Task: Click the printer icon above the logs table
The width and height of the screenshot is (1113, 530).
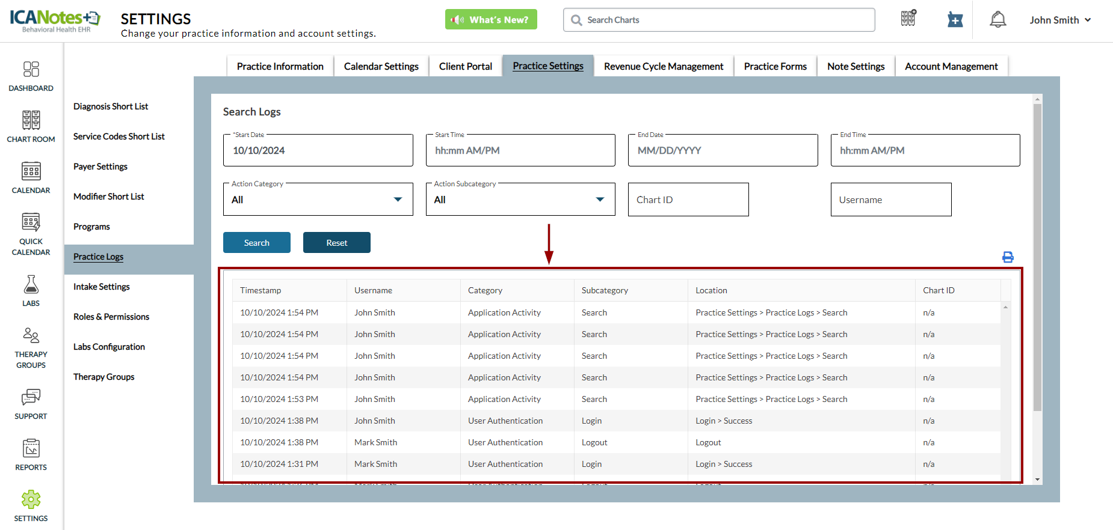Action: click(x=1008, y=257)
